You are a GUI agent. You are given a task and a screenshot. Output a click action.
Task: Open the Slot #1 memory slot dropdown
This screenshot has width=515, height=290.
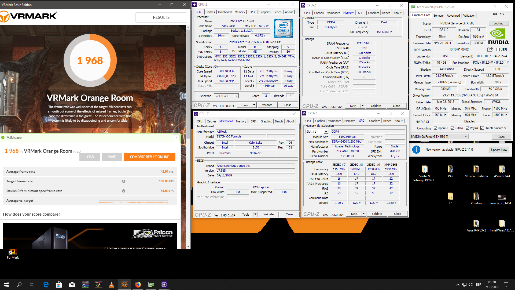pos(317,132)
